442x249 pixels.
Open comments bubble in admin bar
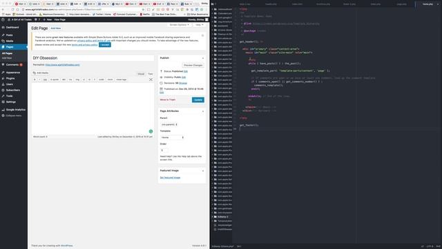coord(37,19)
